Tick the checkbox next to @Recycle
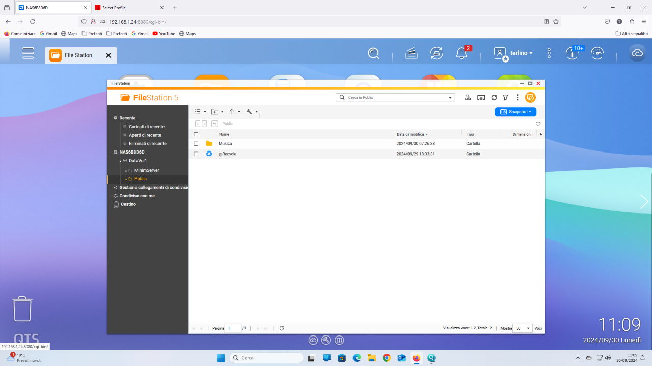The height and width of the screenshot is (366, 652). (196, 154)
